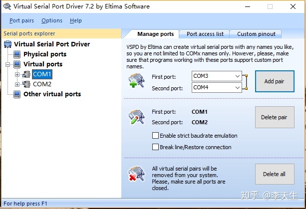Click the COM2 connector icon in tree
The width and height of the screenshot is (306, 209).
tap(26, 84)
